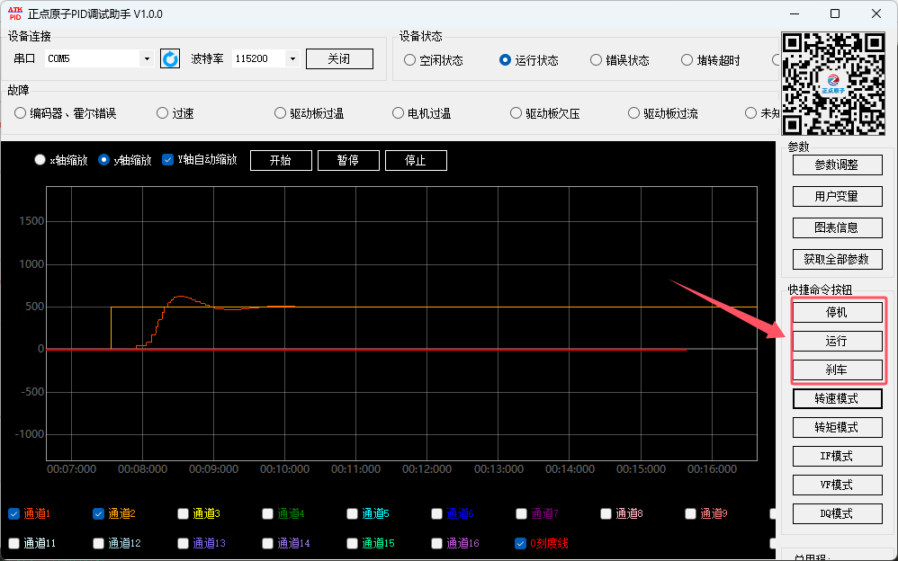
Task: Minimize the PID assistant window
Action: pyautogui.click(x=794, y=13)
